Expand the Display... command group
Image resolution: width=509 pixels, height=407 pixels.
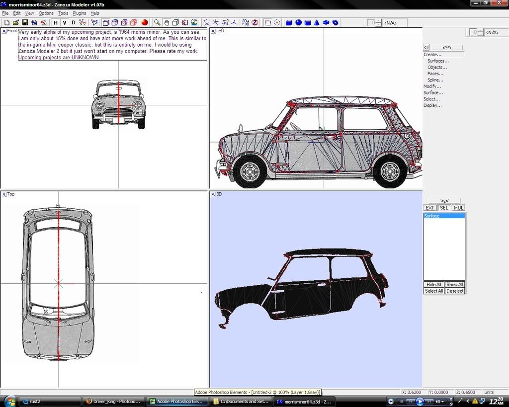point(432,105)
